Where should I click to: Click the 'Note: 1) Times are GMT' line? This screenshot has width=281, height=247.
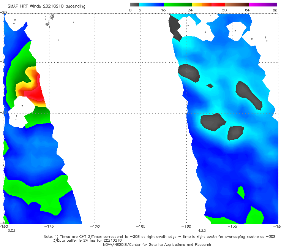pyautogui.click(x=159, y=237)
